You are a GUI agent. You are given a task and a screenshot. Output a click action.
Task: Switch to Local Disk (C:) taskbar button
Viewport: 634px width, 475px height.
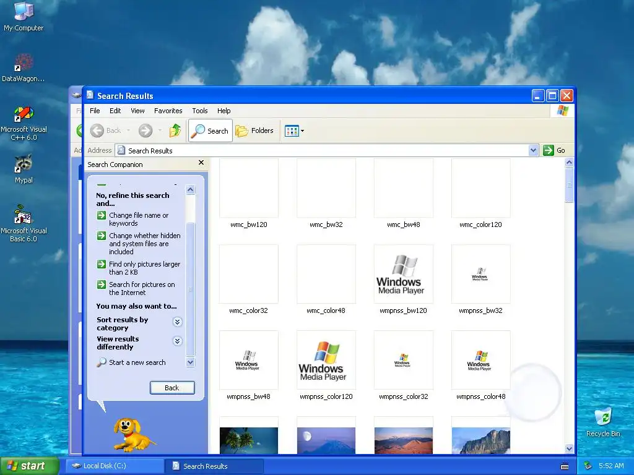(x=115, y=466)
